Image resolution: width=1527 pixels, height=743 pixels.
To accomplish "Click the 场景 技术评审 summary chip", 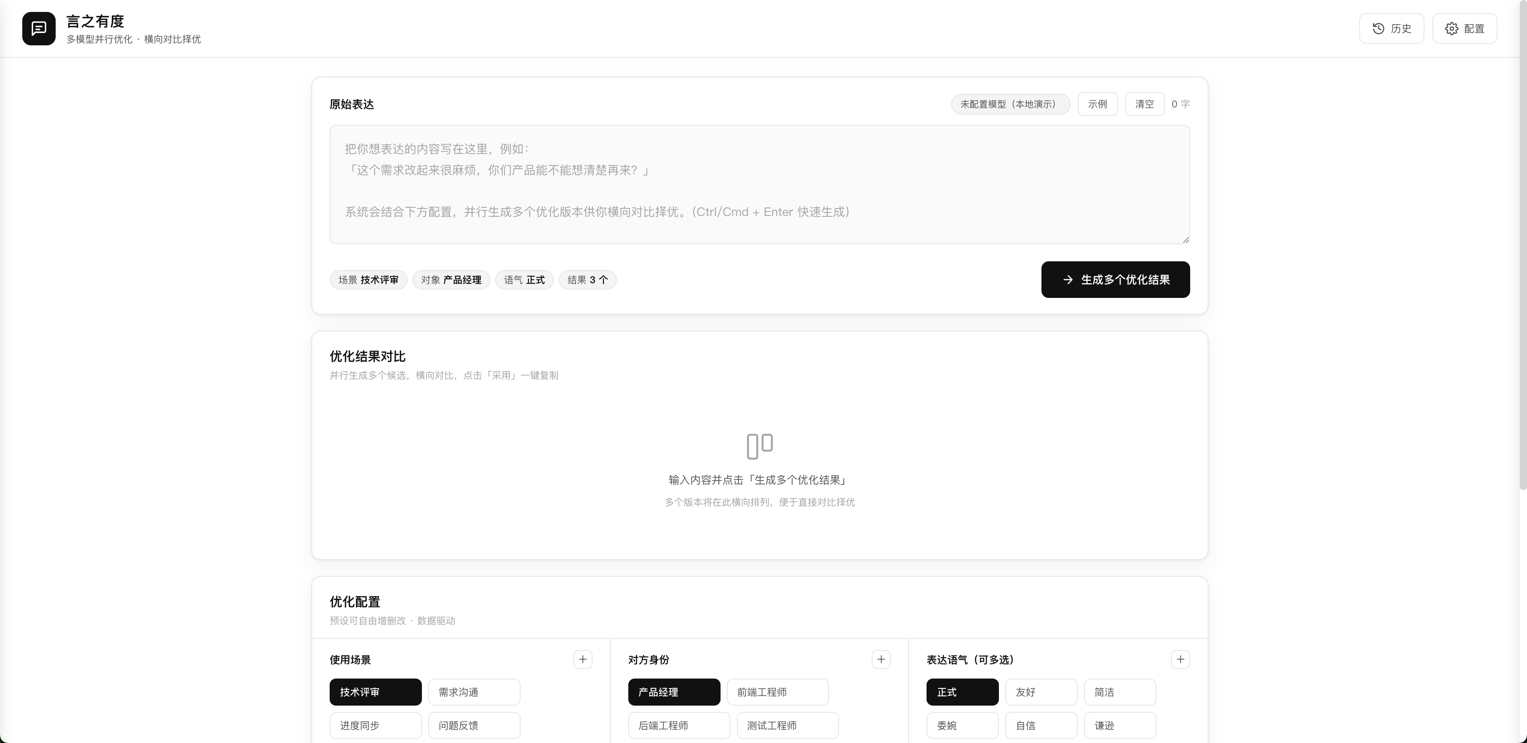I will (368, 280).
